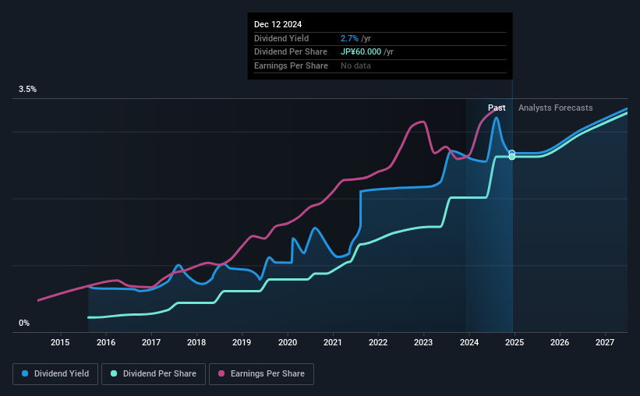Viewport: 640px width, 396px height.
Task: Click the pink Earnings Per Share legend dot
Action: click(221, 373)
